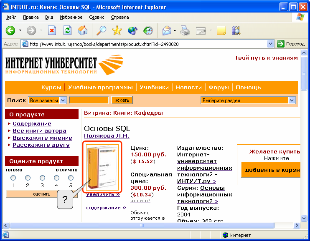Viewport: 310px width, 241px height.
Task: Rate the product 3
Action: pyautogui.click(x=42, y=178)
